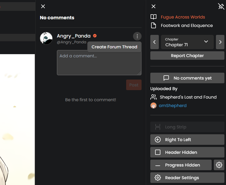The image size is (226, 185).
Task: Open the three-dot comment options menu
Action: 137,36
